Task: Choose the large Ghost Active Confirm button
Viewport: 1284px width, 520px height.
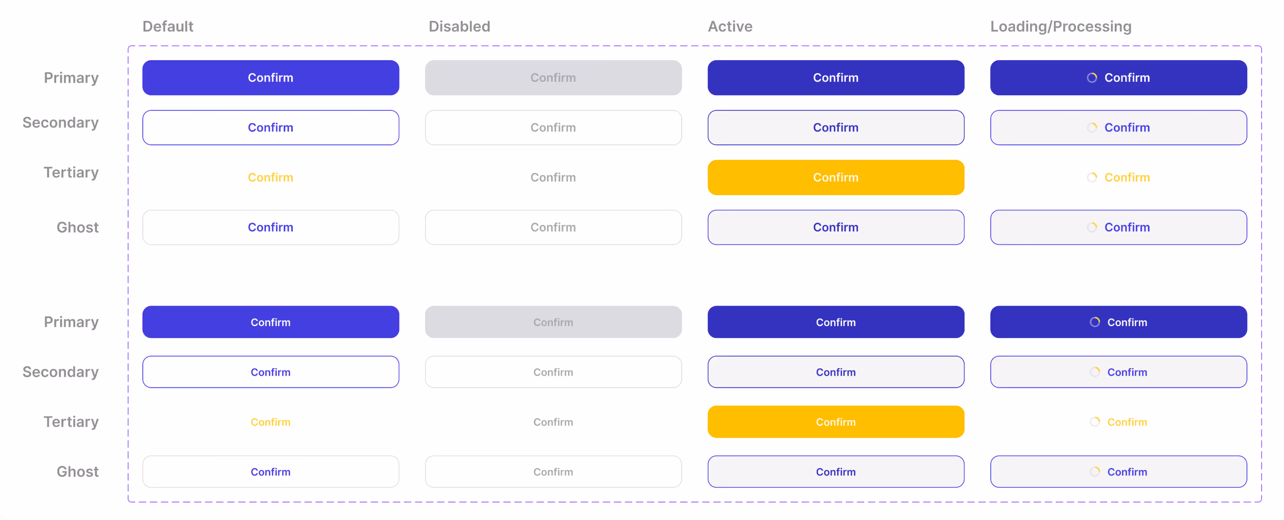Action: pyautogui.click(x=836, y=227)
